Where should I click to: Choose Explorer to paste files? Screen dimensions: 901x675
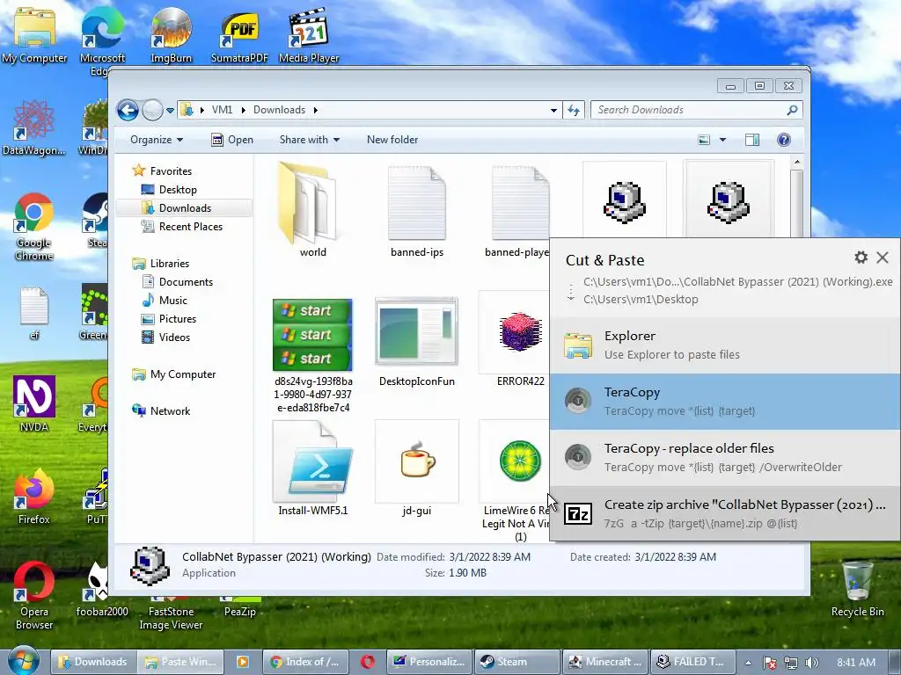[x=725, y=345]
